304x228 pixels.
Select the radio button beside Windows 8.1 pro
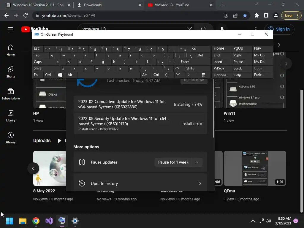pyautogui.click(x=282, y=97)
